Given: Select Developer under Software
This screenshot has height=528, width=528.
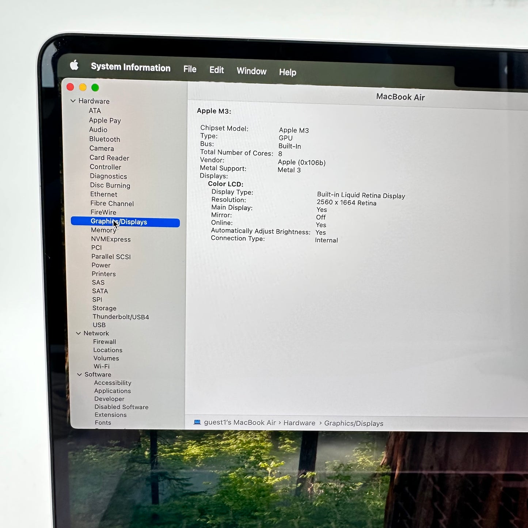Looking at the screenshot, I should point(109,399).
